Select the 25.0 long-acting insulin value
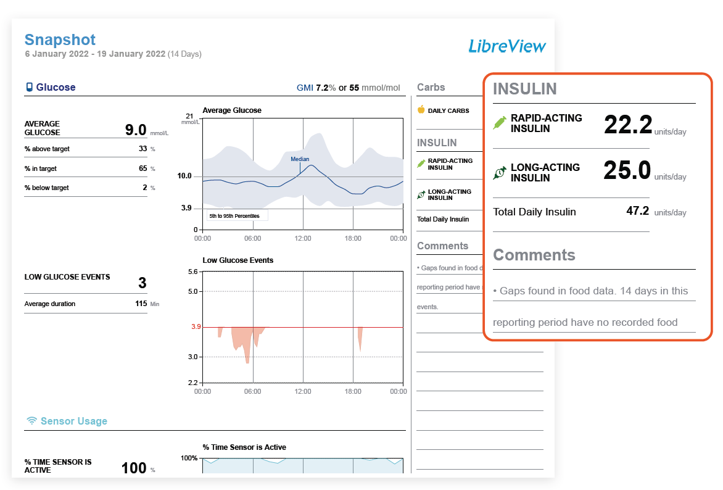The image size is (723, 490). tap(627, 170)
